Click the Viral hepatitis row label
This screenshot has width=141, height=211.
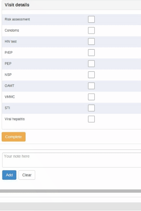tap(15, 119)
